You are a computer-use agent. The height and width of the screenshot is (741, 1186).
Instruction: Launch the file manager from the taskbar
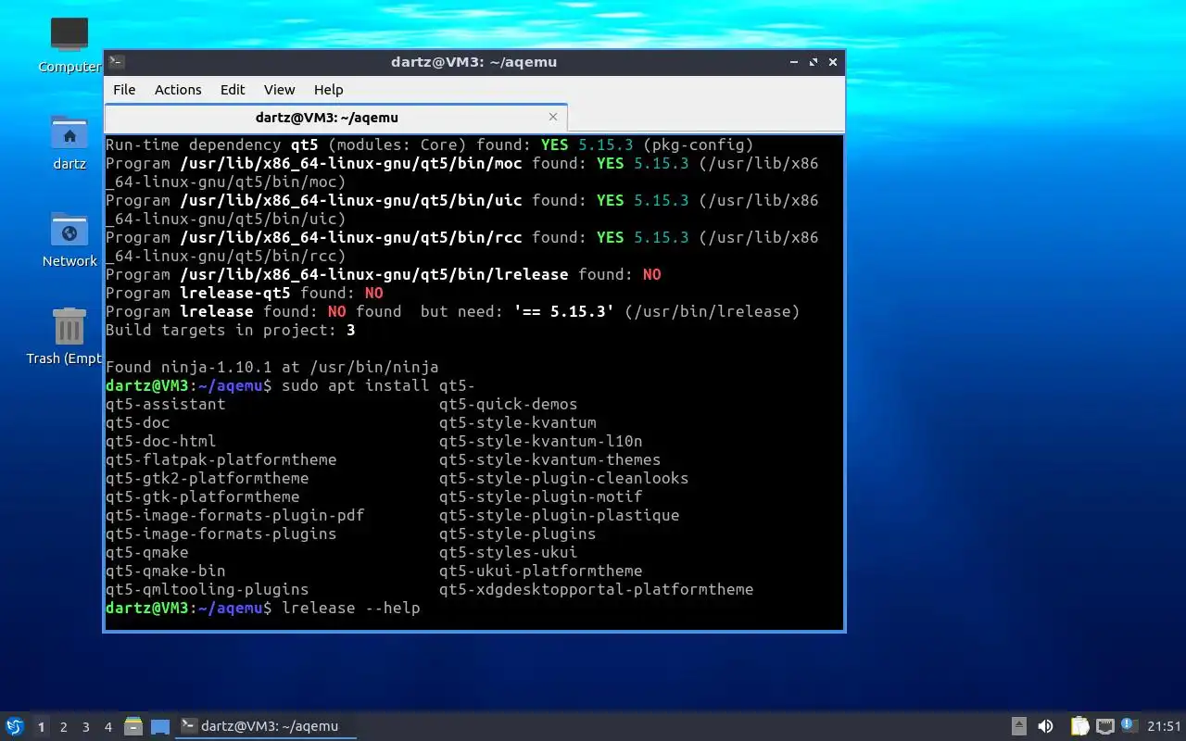133,726
